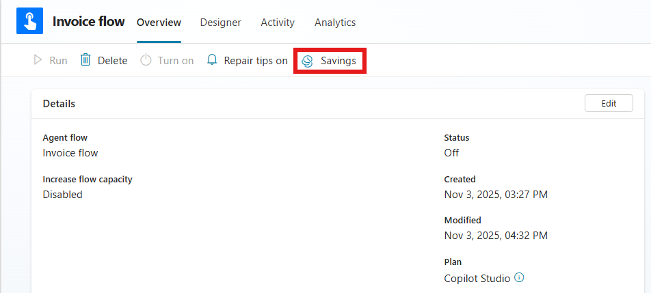Image resolution: width=651 pixels, height=293 pixels.
Task: Click the Increase flow capacity label
Action: 88,180
